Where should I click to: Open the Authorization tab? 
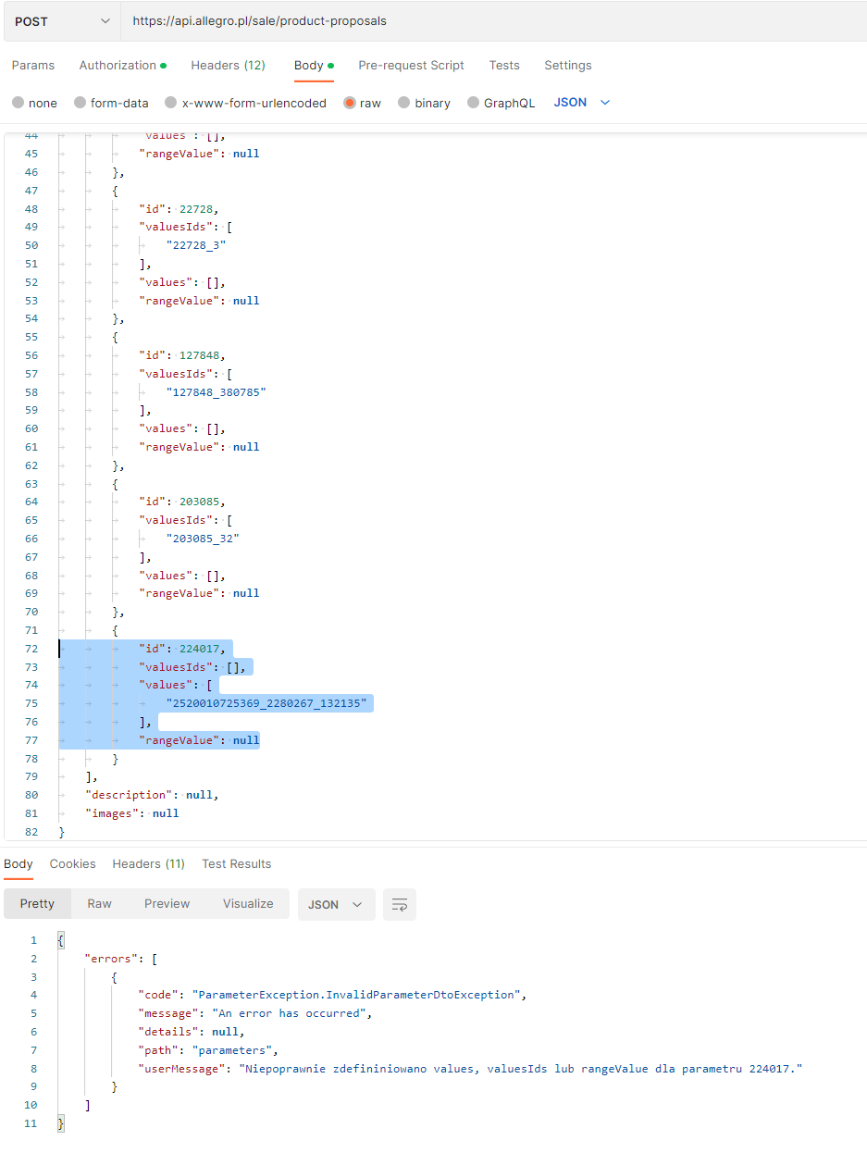pyautogui.click(x=118, y=65)
